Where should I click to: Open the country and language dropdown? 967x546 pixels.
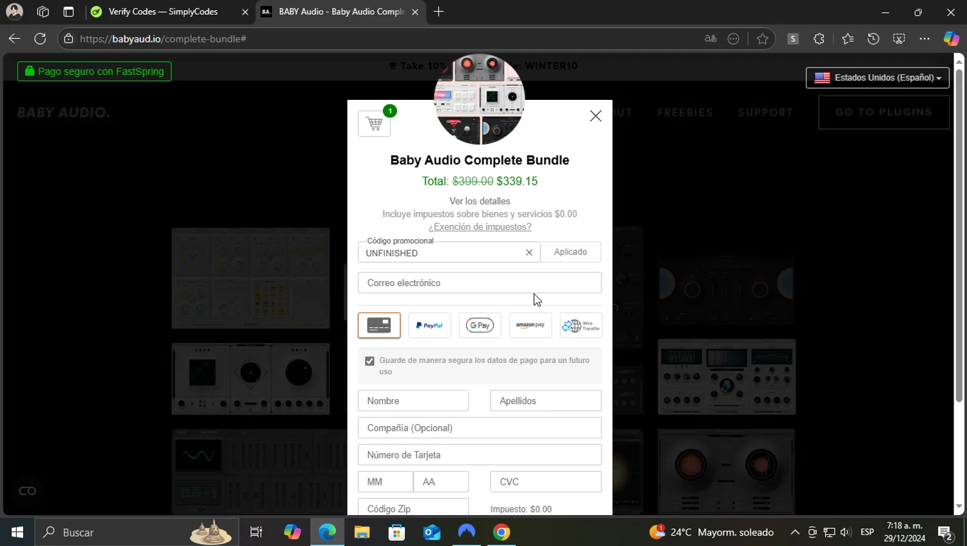877,77
